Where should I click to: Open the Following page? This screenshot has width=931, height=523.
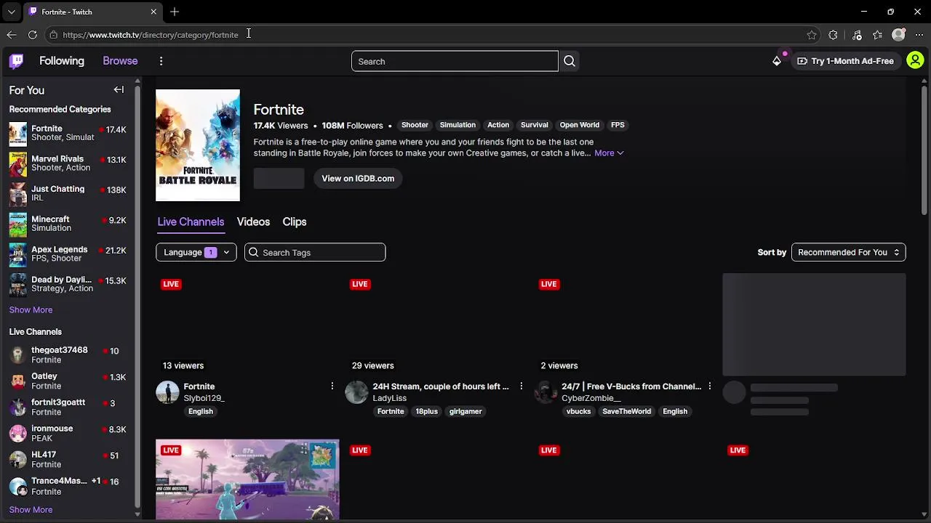62,61
